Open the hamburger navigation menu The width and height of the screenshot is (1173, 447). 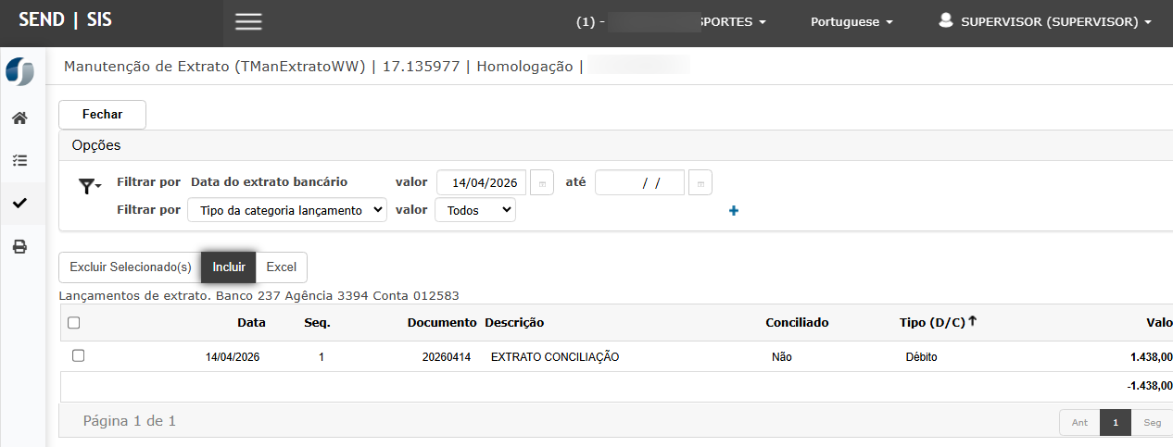tap(248, 22)
